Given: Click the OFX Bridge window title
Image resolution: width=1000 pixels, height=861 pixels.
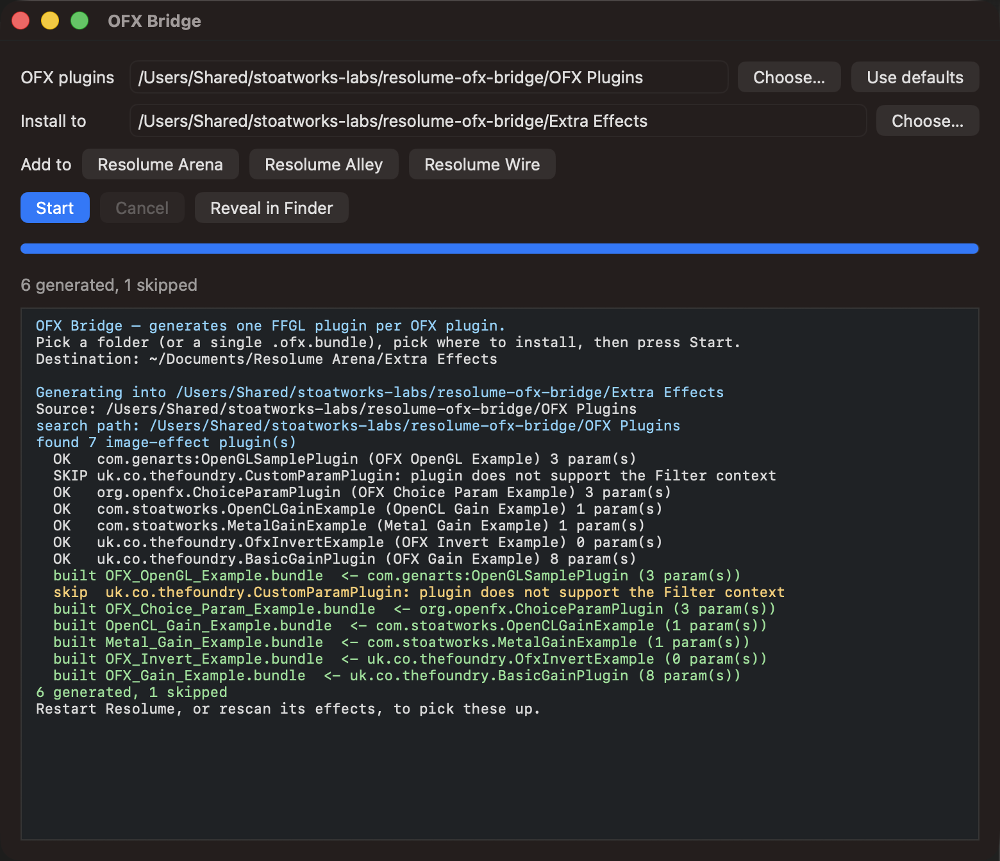Looking at the screenshot, I should tap(154, 21).
